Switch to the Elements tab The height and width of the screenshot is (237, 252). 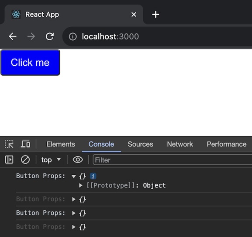click(61, 144)
